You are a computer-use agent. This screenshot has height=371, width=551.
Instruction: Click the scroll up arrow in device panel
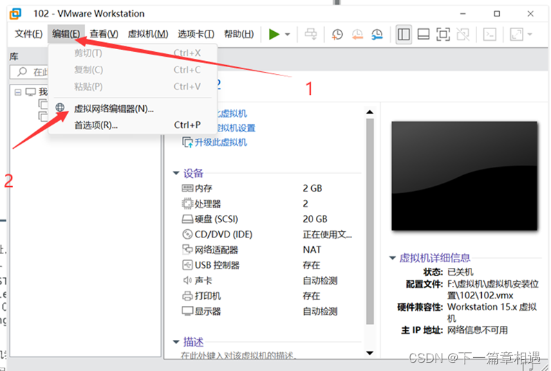point(369,112)
